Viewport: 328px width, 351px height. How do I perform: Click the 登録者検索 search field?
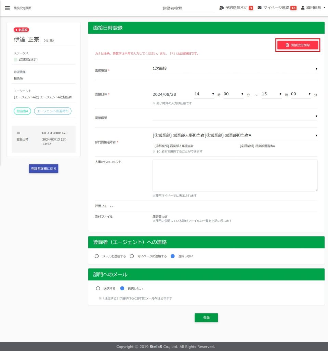(188, 9)
